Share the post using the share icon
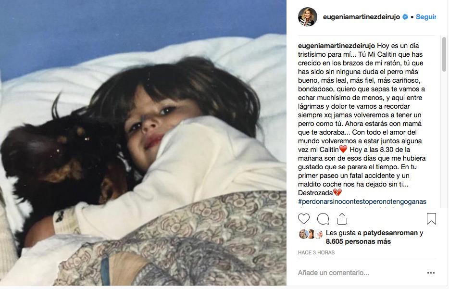The image size is (449, 289). (342, 219)
